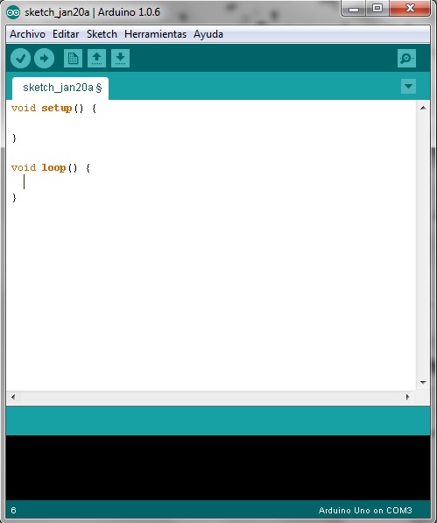Image resolution: width=437 pixels, height=523 pixels.
Task: Open the Serial Monitor magnifier icon
Action: coord(406,59)
